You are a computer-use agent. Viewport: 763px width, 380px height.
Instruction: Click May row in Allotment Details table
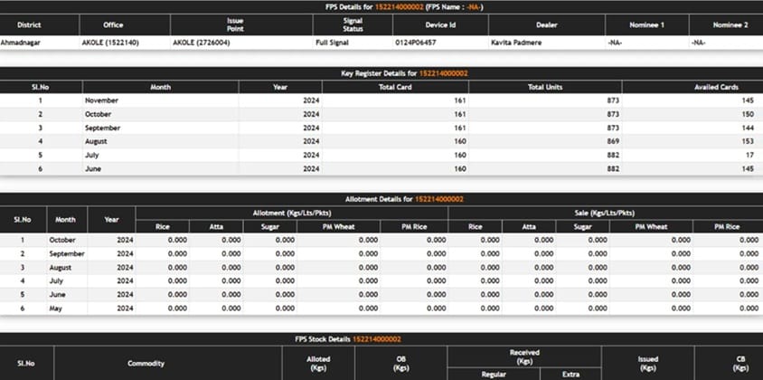point(381,309)
